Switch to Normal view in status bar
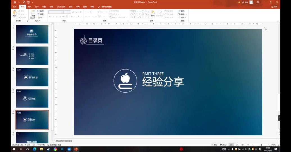 pyautogui.click(x=231, y=145)
